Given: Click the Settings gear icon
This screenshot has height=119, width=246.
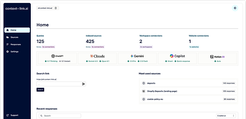Looking at the screenshot, I should coord(7,52).
